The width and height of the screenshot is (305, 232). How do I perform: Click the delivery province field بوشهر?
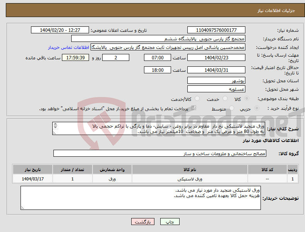(216, 80)
